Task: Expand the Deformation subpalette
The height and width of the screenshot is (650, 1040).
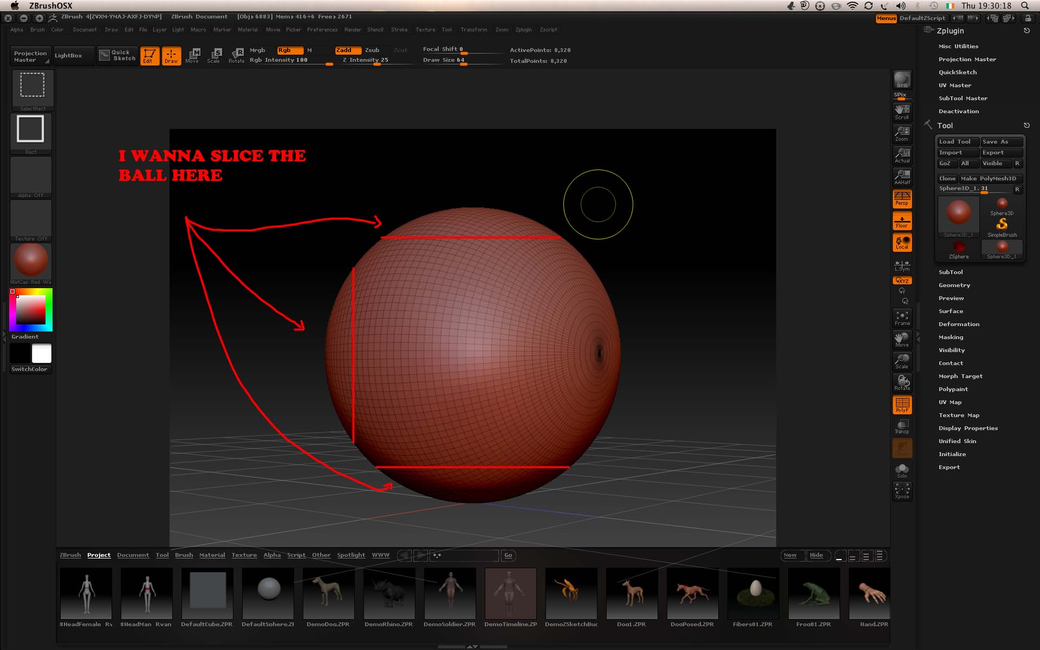Action: [x=959, y=324]
